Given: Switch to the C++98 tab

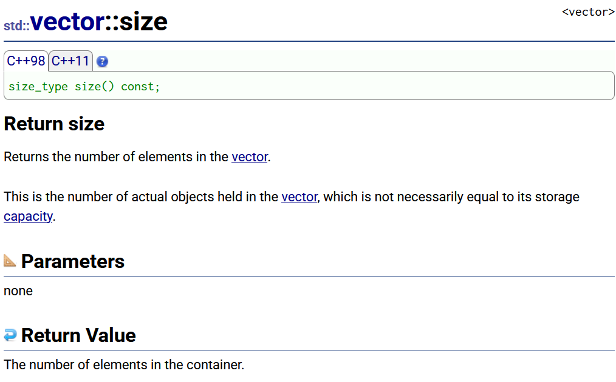Looking at the screenshot, I should [x=26, y=61].
